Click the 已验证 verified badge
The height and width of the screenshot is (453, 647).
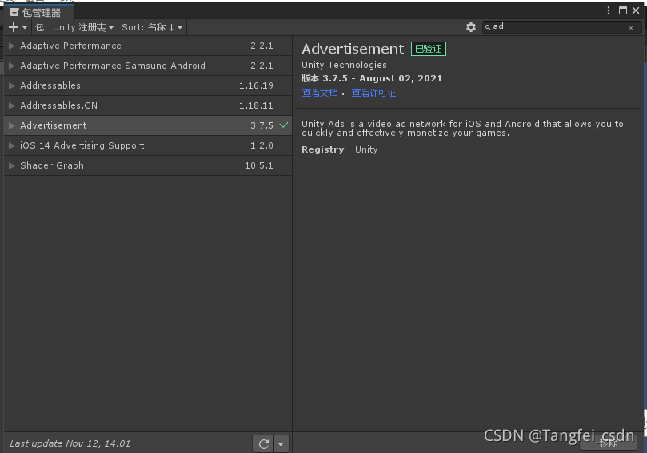[429, 49]
